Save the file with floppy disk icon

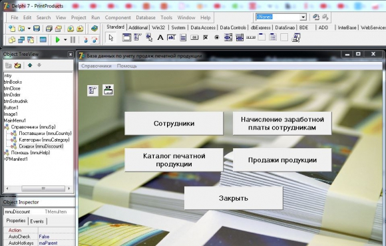37,29
